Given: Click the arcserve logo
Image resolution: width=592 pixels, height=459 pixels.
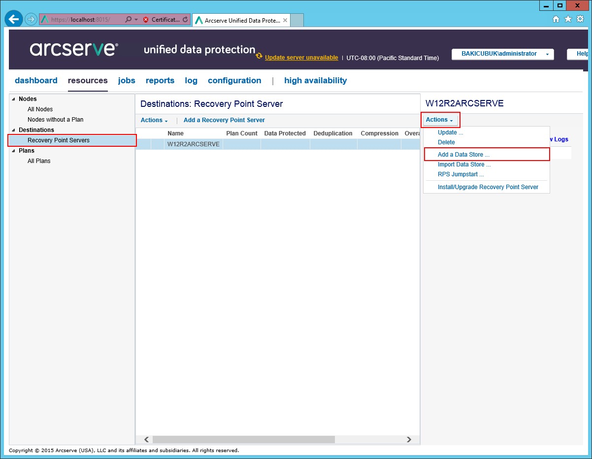Looking at the screenshot, I should click(74, 49).
